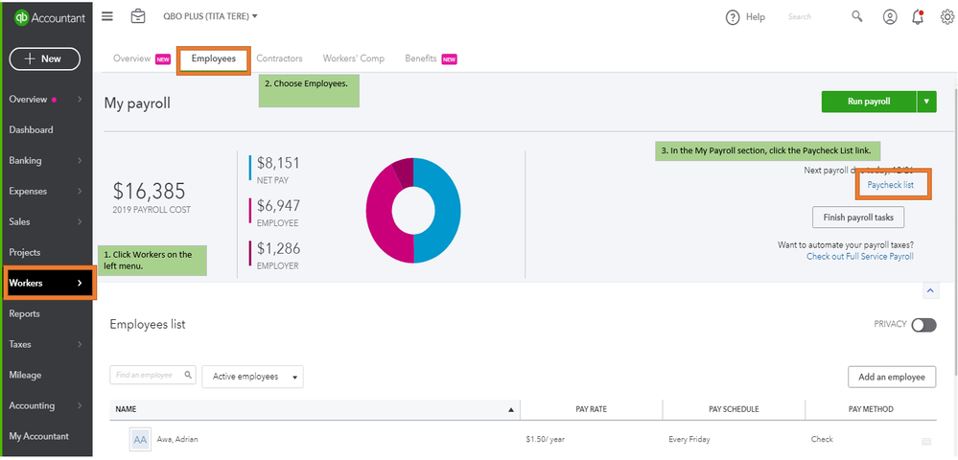
Task: Switch to the Contractors tab
Action: point(279,58)
